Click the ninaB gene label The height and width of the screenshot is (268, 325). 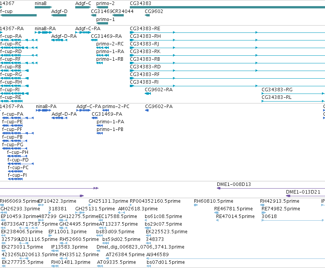[40, 3]
